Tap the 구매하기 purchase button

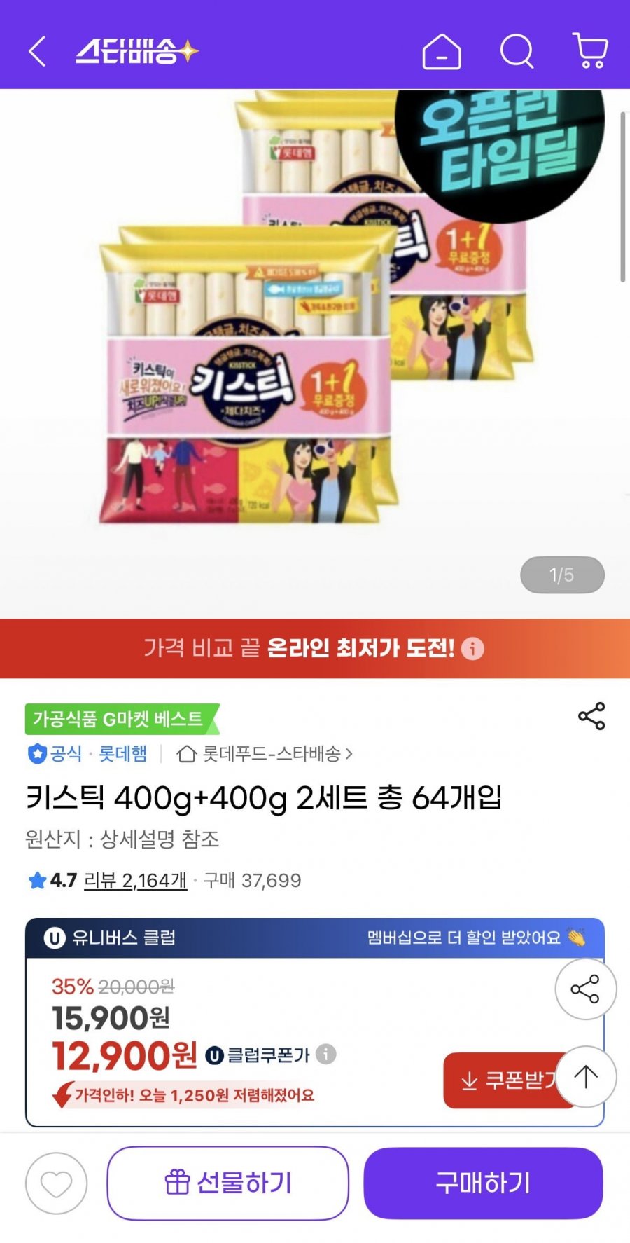[x=483, y=1183]
